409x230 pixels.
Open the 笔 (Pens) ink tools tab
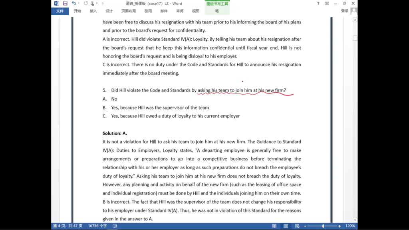coord(217,11)
